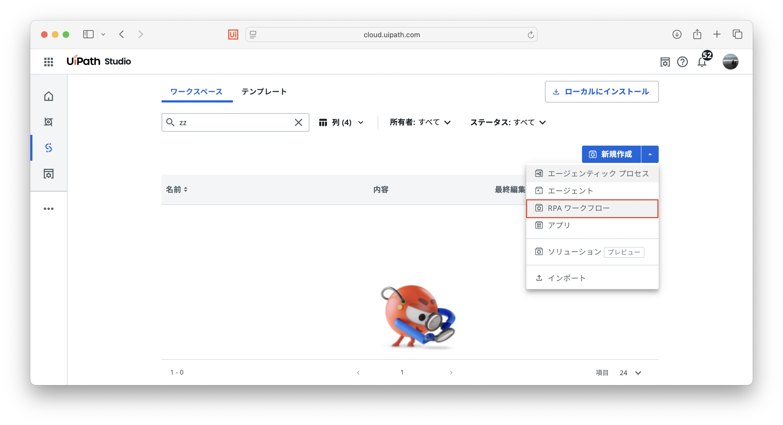Select the Studio icon in the sidebar

49,148
